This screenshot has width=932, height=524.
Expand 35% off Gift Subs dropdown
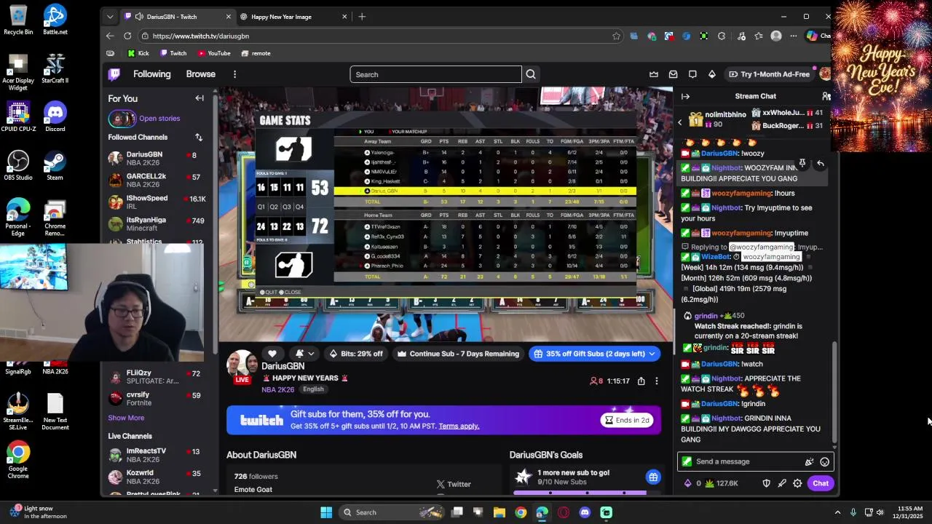(x=652, y=354)
